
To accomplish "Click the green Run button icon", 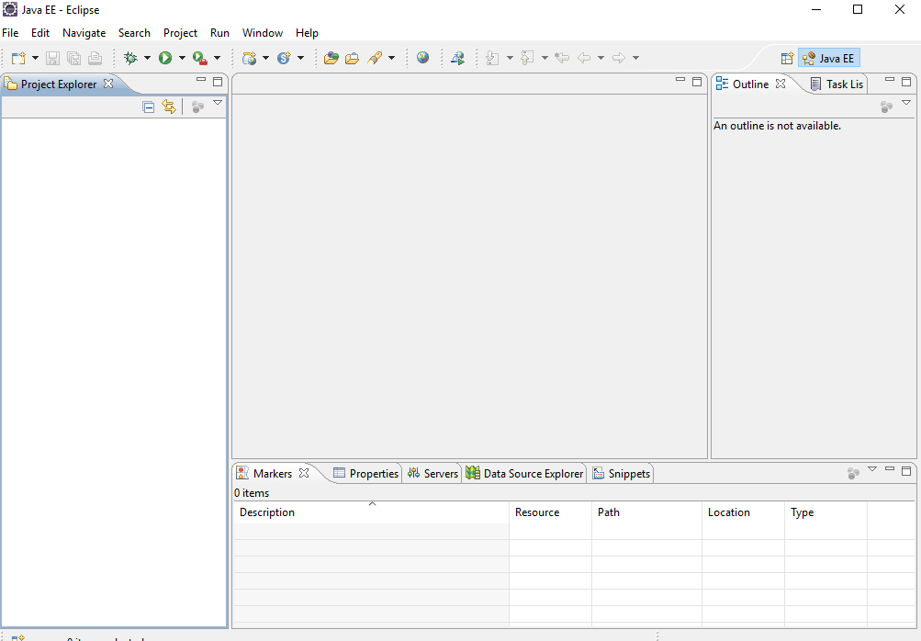I will pyautogui.click(x=165, y=58).
